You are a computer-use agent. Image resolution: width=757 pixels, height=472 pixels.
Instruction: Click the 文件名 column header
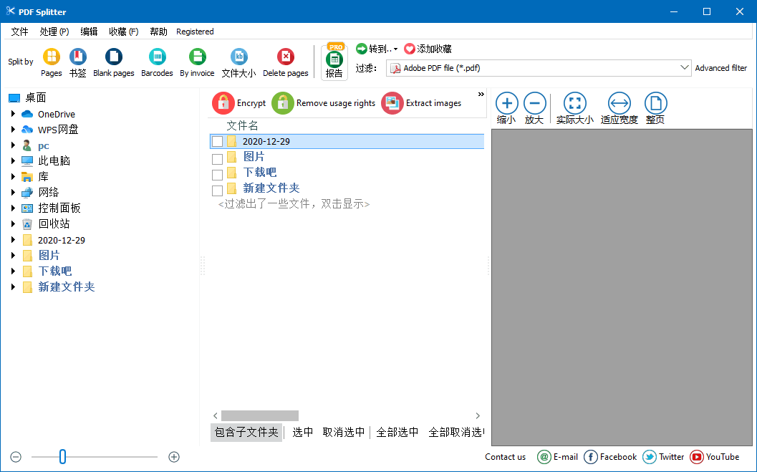(x=242, y=126)
